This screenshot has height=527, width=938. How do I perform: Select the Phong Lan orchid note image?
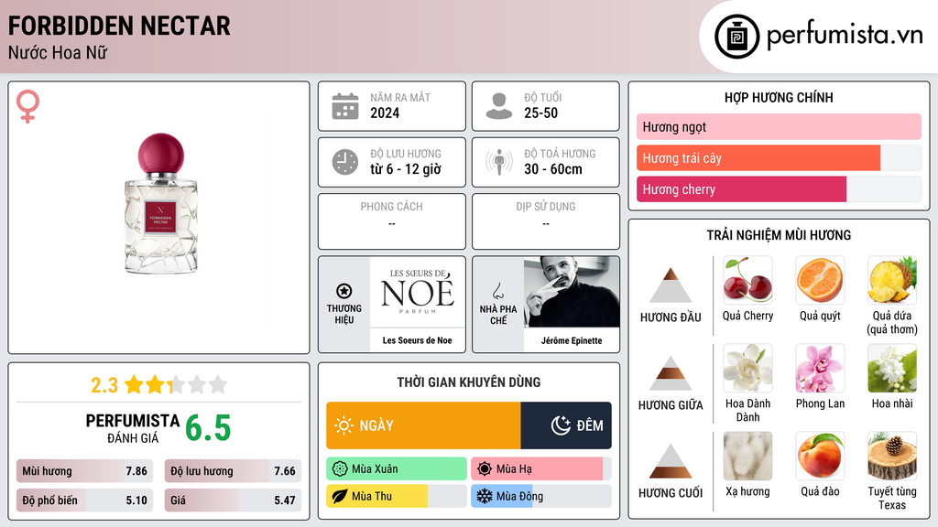tap(820, 368)
